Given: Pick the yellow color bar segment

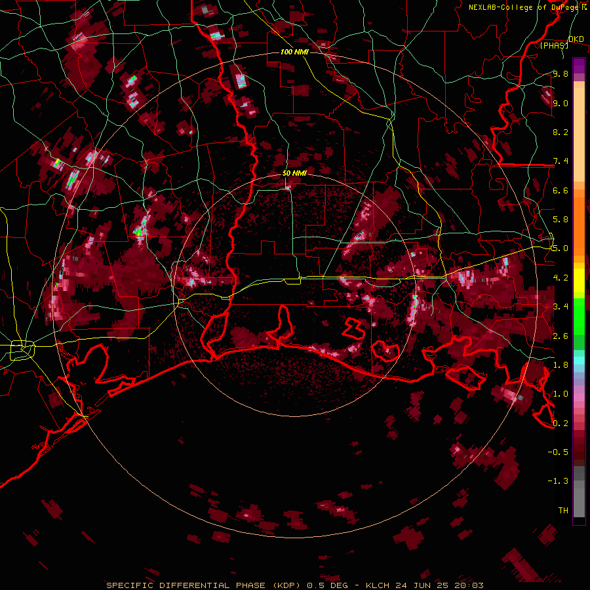Looking at the screenshot, I should 579,281.
